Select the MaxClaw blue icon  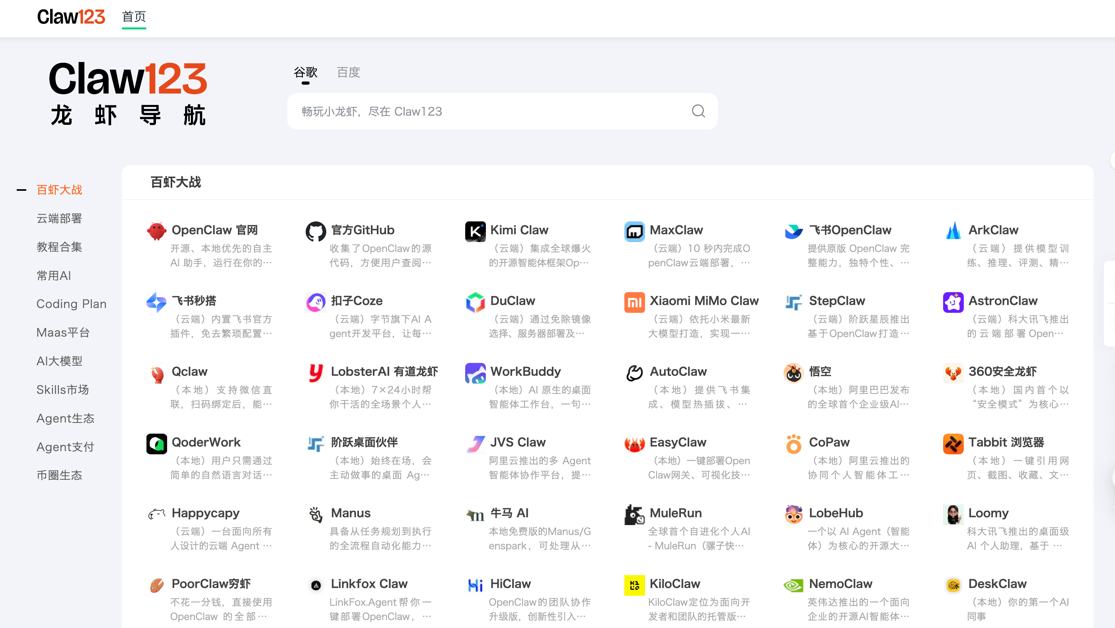tap(634, 232)
